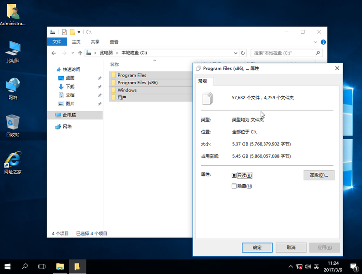Select the 用户 folder row
362x274 pixels.
(x=151, y=98)
